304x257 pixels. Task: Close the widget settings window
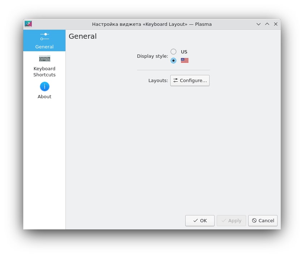click(x=276, y=24)
